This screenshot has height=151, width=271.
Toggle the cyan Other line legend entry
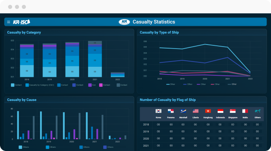click(171, 84)
